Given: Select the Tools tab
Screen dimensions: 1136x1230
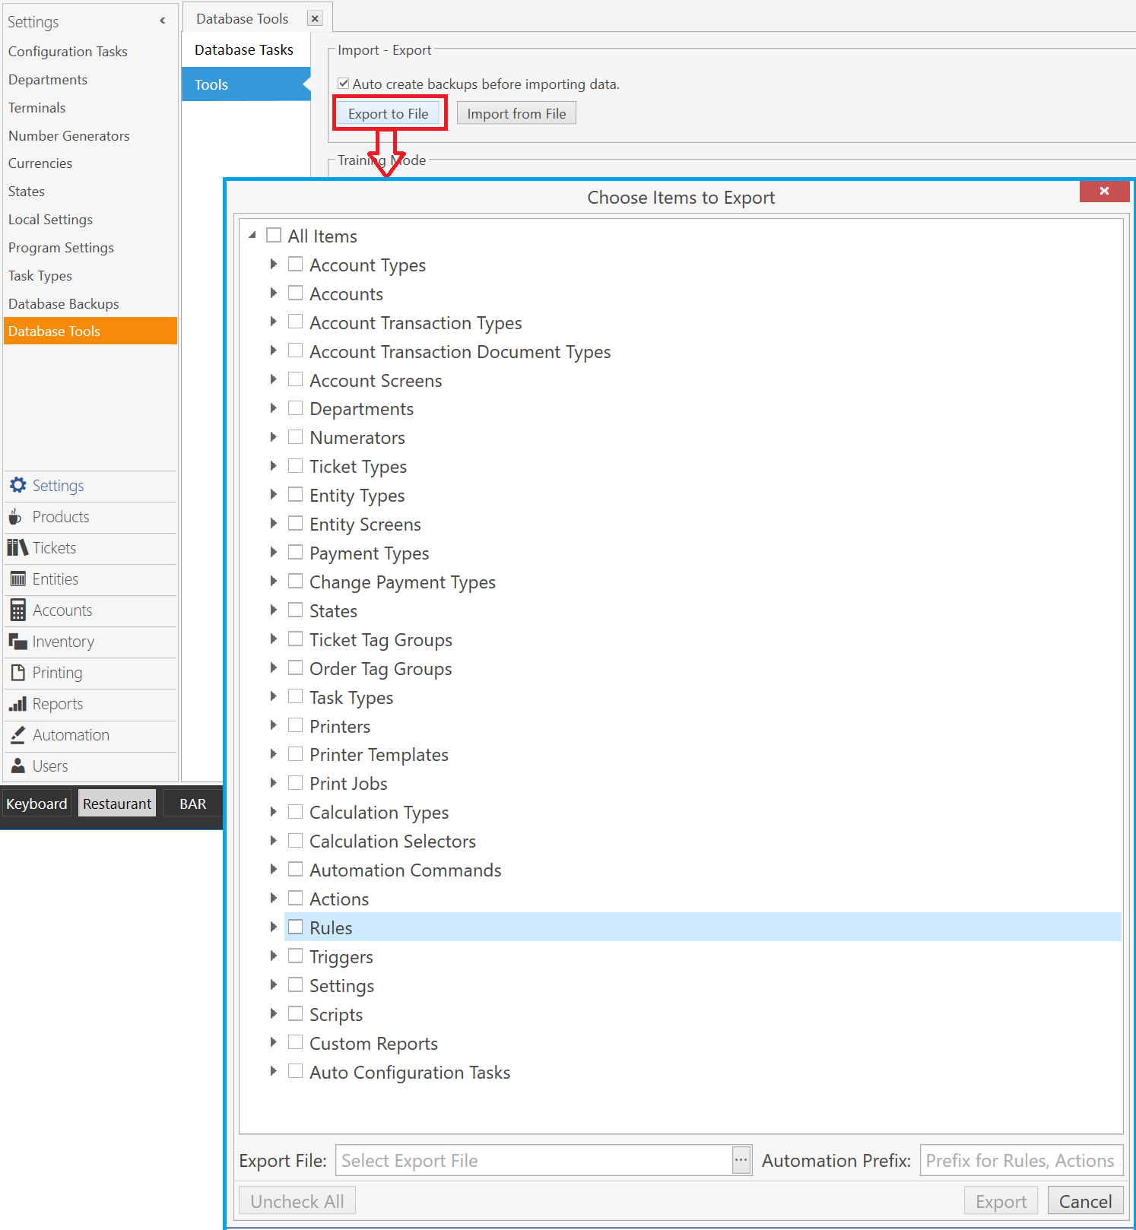Looking at the screenshot, I should click(x=244, y=84).
